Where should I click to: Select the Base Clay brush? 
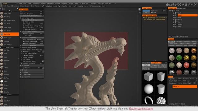pos(10,13)
